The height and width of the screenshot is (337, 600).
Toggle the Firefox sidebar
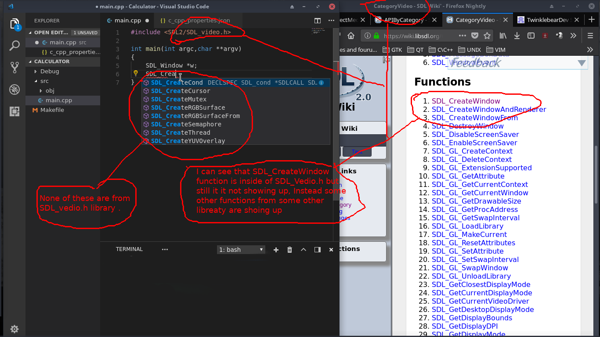click(x=531, y=36)
